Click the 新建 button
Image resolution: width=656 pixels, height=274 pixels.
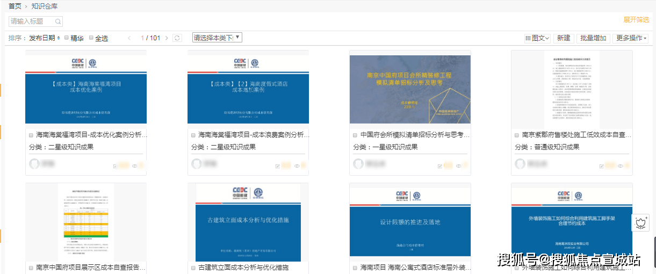coord(564,38)
